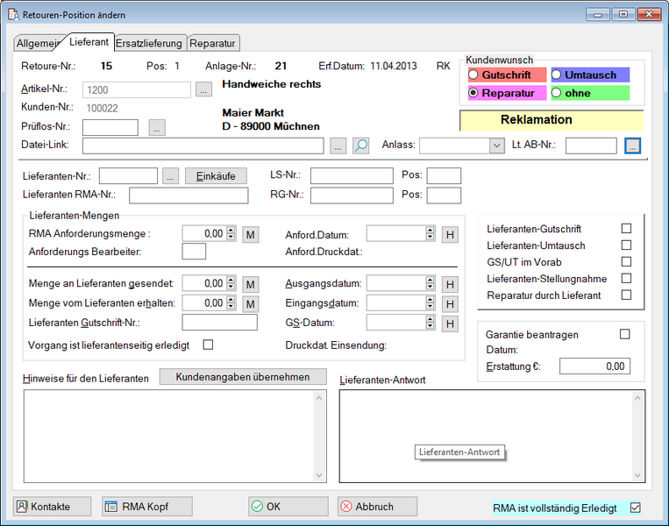Click the H button beside Eingangsdatum

click(x=449, y=303)
